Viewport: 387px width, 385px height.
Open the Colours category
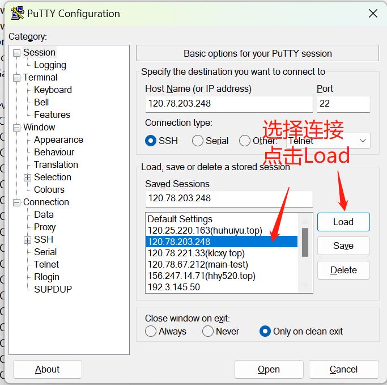[49, 189]
